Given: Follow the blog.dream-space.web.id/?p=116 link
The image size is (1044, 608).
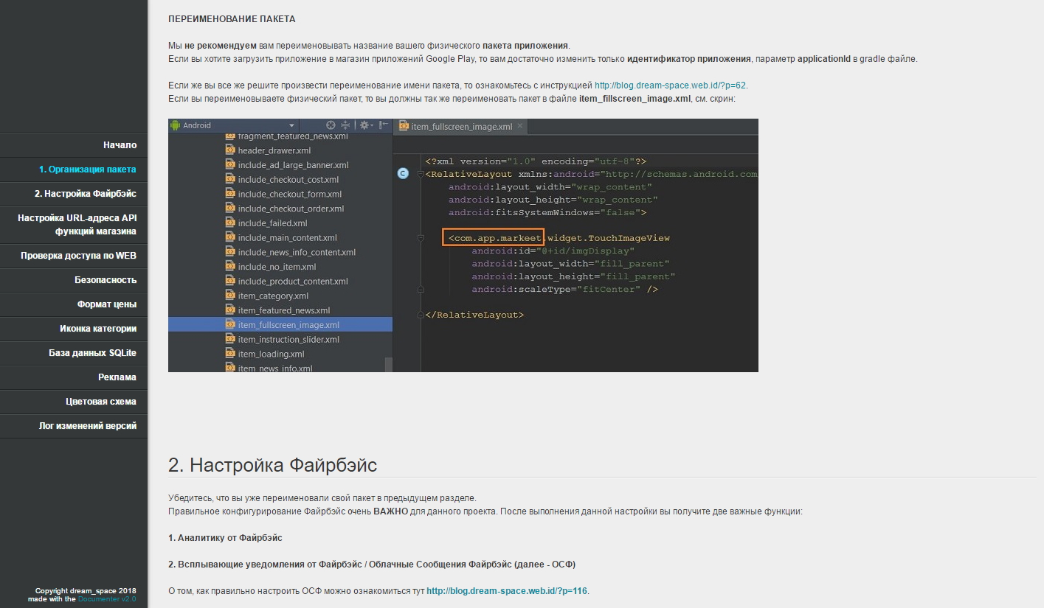Looking at the screenshot, I should pos(507,591).
